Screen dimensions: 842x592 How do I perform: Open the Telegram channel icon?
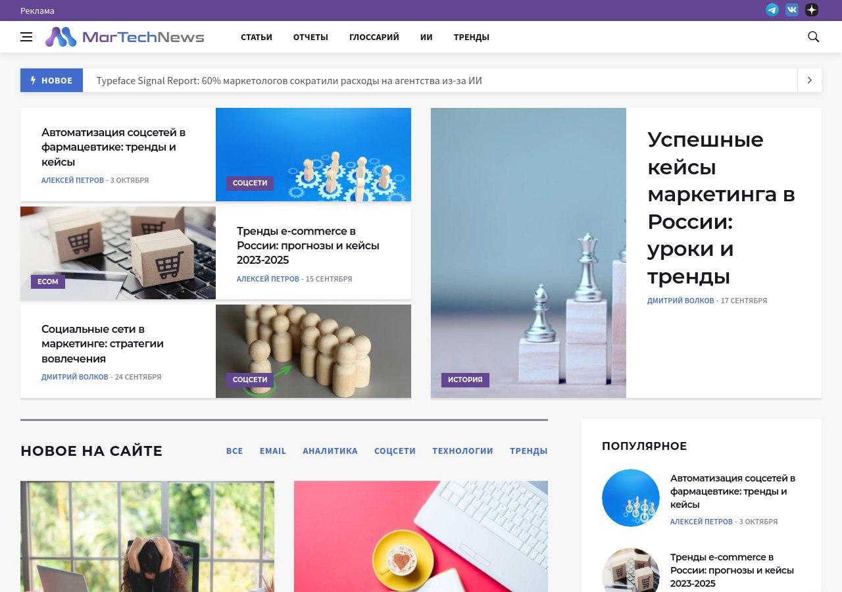[x=772, y=10]
